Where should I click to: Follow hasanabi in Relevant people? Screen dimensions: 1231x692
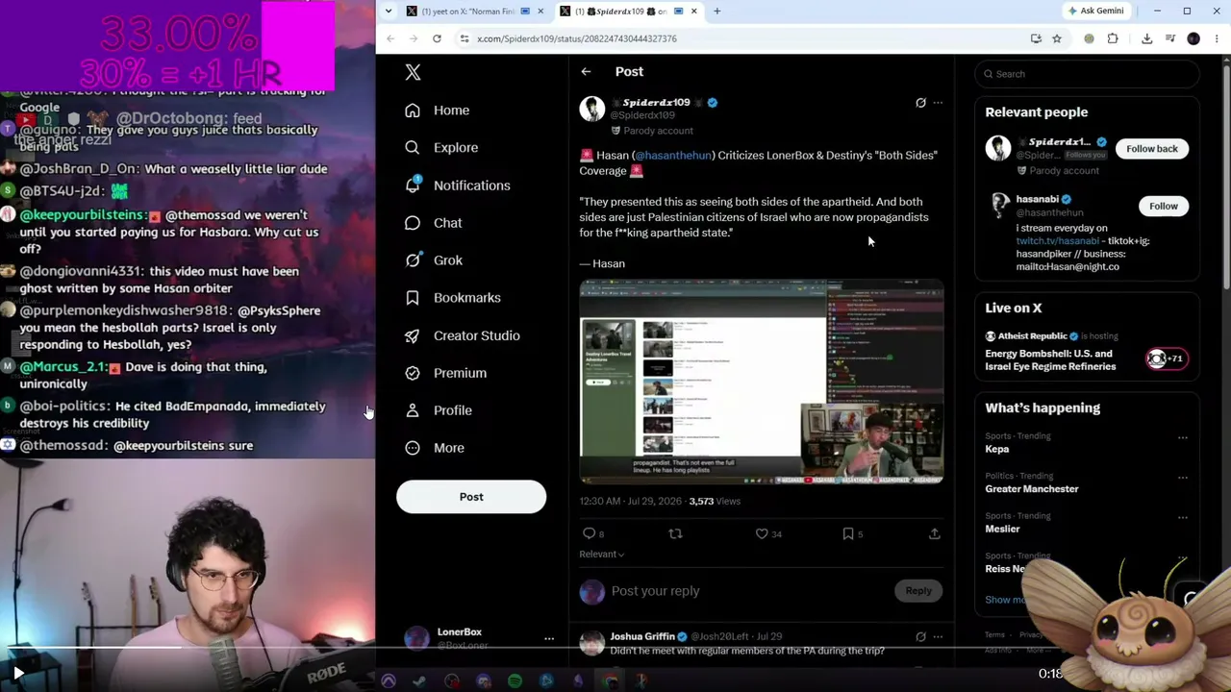tap(1164, 206)
